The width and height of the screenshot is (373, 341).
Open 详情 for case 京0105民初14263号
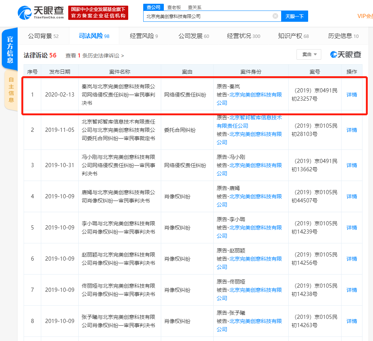point(352,321)
